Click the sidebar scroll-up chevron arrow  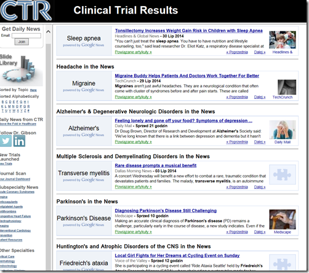coord(48,32)
